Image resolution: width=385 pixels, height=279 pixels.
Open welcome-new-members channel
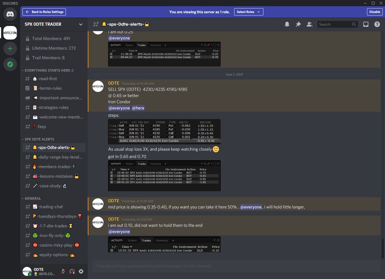pyautogui.click(x=54, y=117)
